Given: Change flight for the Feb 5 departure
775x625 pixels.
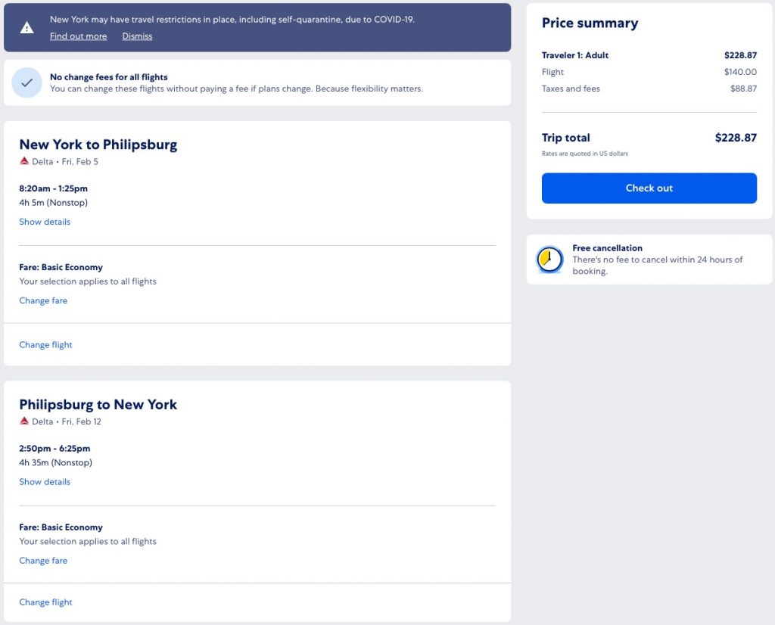Looking at the screenshot, I should (45, 345).
